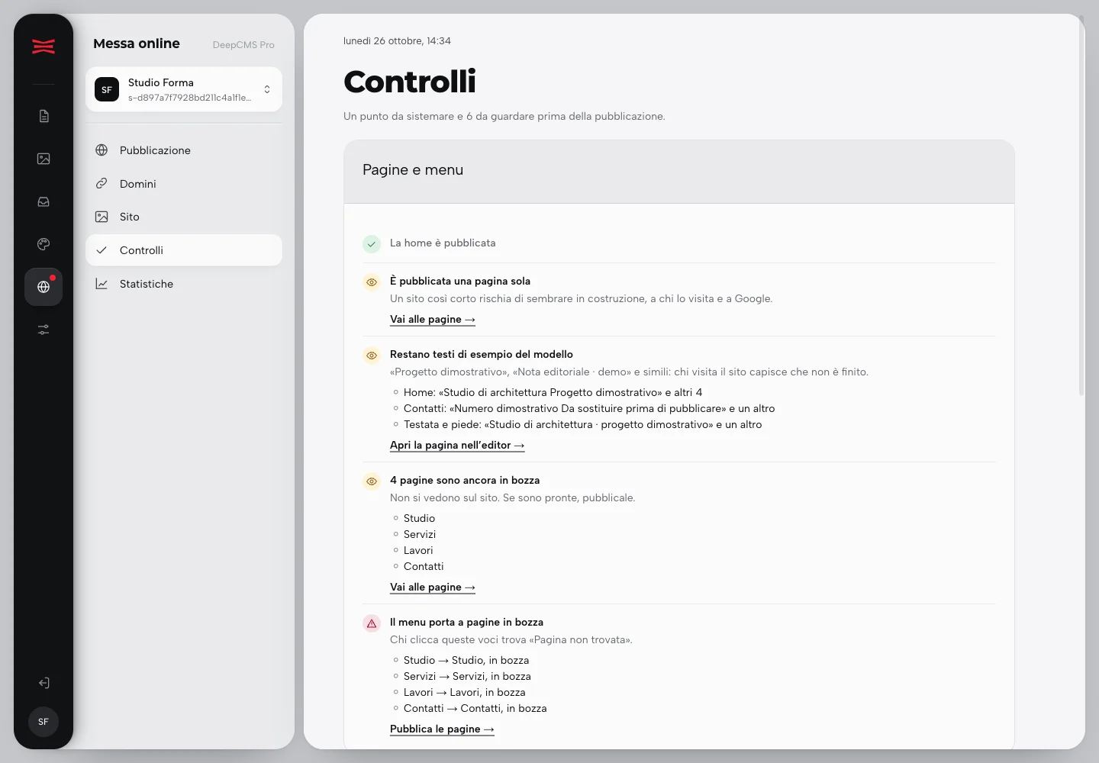Screen dimensions: 1099x763
Task: Click the 'Apri la pagina nell'editor' link
Action: tap(457, 446)
